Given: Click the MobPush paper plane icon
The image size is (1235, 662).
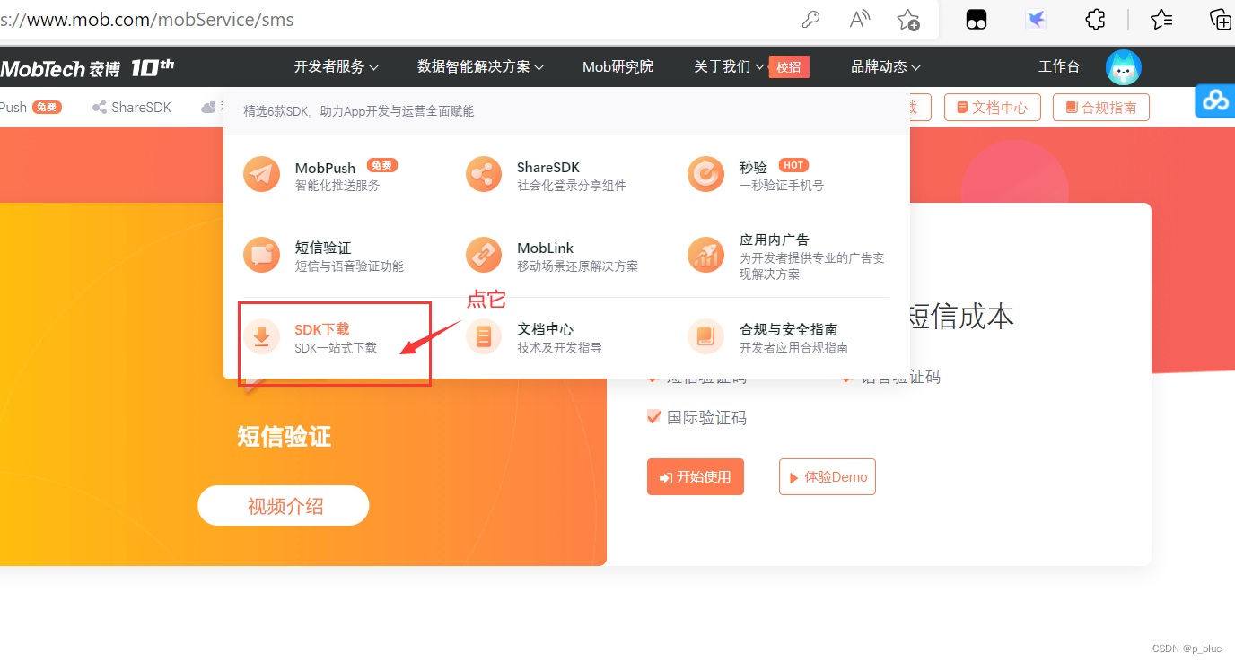Looking at the screenshot, I should tap(261, 174).
